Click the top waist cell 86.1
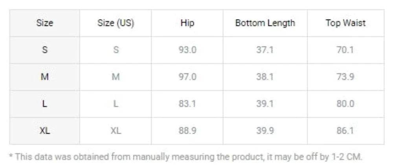 pos(345,131)
